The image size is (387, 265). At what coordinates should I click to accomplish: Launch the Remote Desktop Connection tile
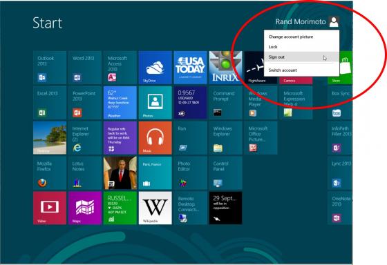pyautogui.click(x=190, y=208)
